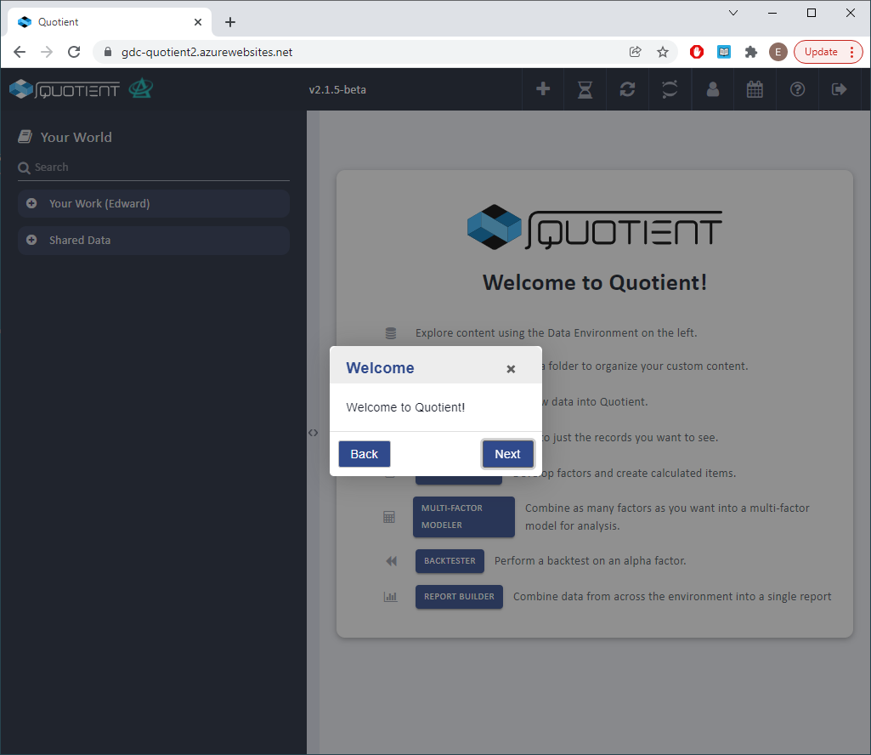The width and height of the screenshot is (871, 755).
Task: Click the v2.1.5-beta version label
Action: point(337,89)
